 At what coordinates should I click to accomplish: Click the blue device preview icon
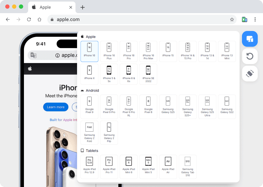tap(250, 39)
